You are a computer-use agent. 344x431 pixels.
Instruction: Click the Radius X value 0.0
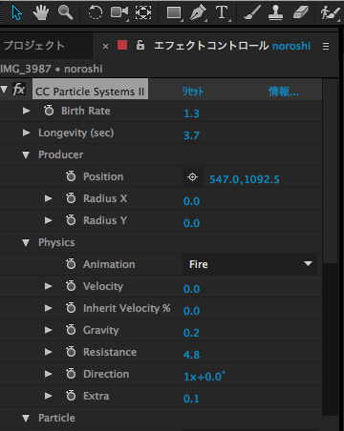(191, 201)
